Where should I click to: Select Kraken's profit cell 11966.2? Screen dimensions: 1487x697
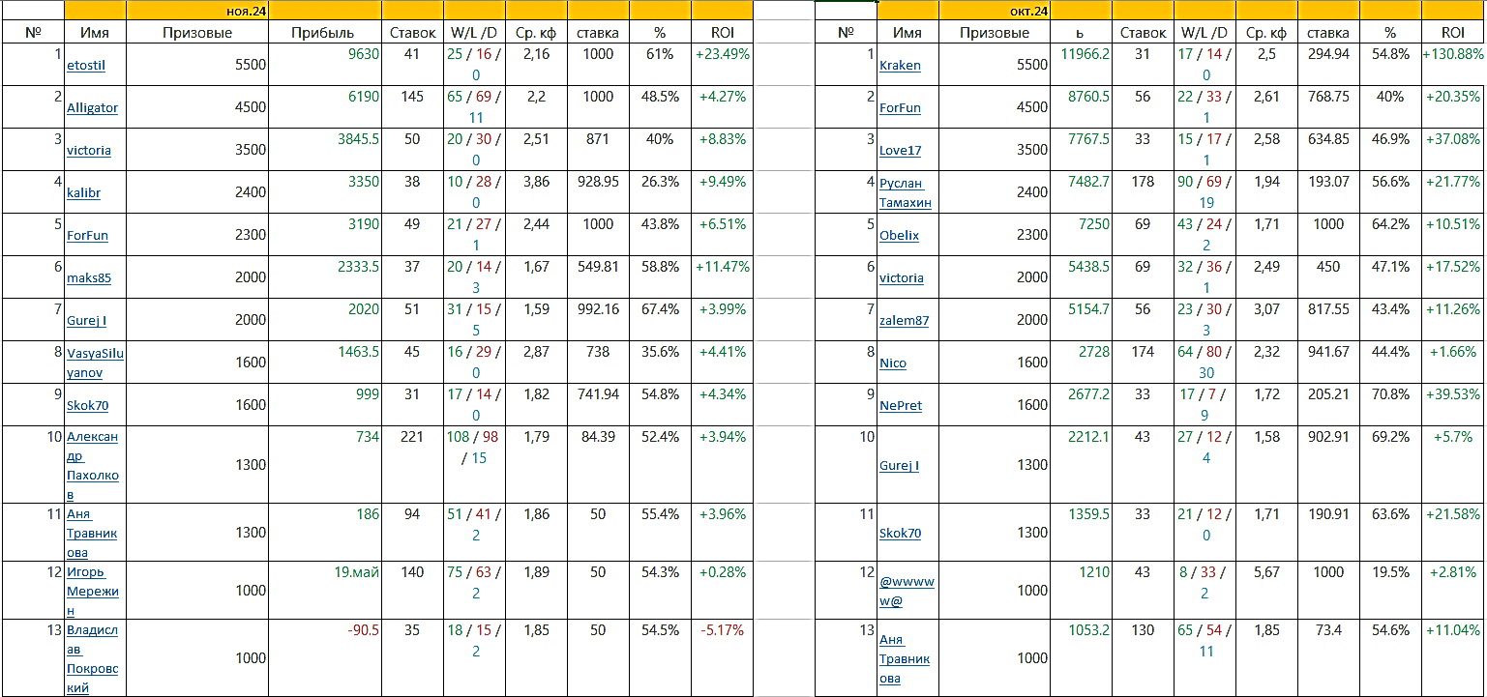(x=1081, y=65)
